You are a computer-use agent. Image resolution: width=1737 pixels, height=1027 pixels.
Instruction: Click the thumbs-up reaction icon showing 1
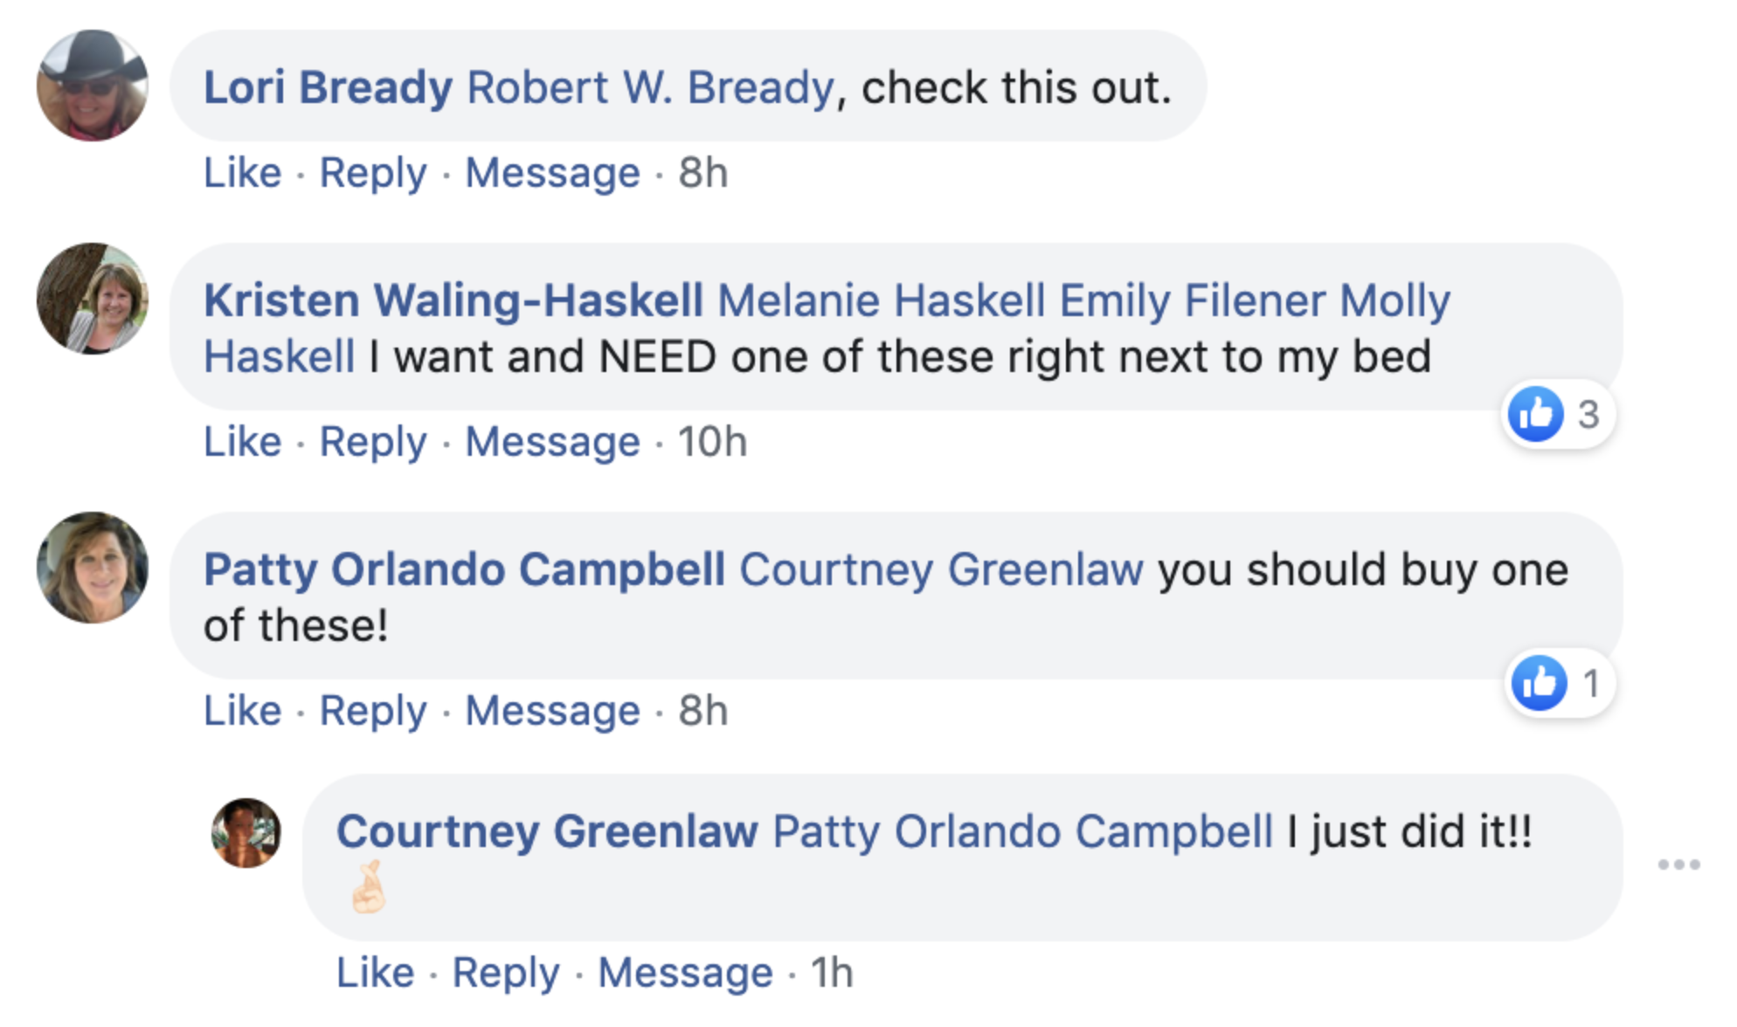point(1538,683)
